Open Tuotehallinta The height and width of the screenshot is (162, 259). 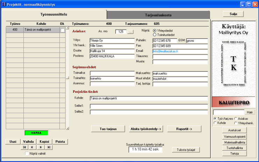(x=234, y=148)
